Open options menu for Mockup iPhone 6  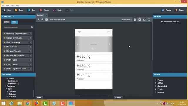pos(30,51)
